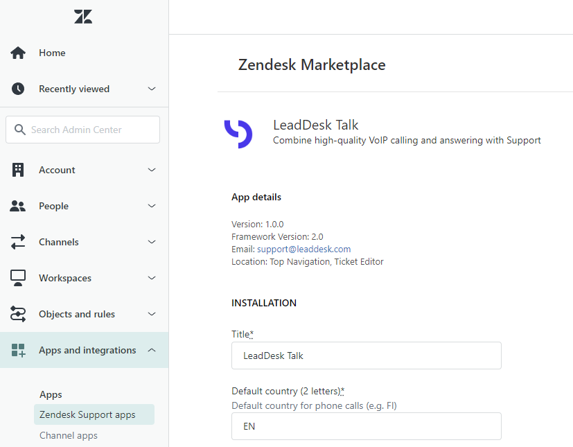Click the LeadDesk Talk app logo
The width and height of the screenshot is (573, 447).
pos(238,134)
